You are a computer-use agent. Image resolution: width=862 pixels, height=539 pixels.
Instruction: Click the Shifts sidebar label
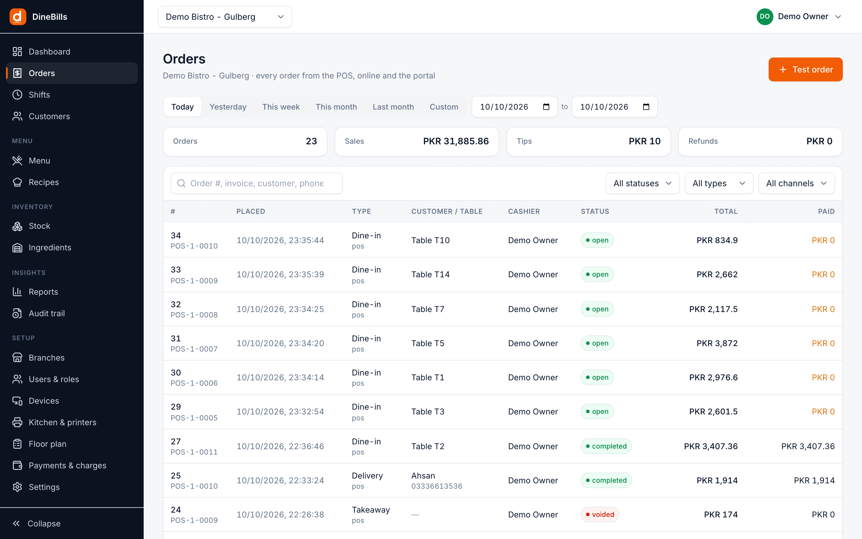coord(39,95)
